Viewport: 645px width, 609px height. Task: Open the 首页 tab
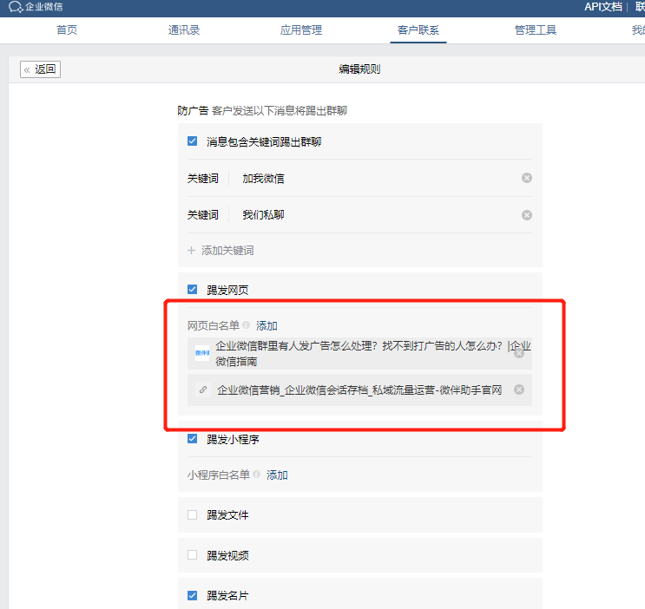[67, 30]
